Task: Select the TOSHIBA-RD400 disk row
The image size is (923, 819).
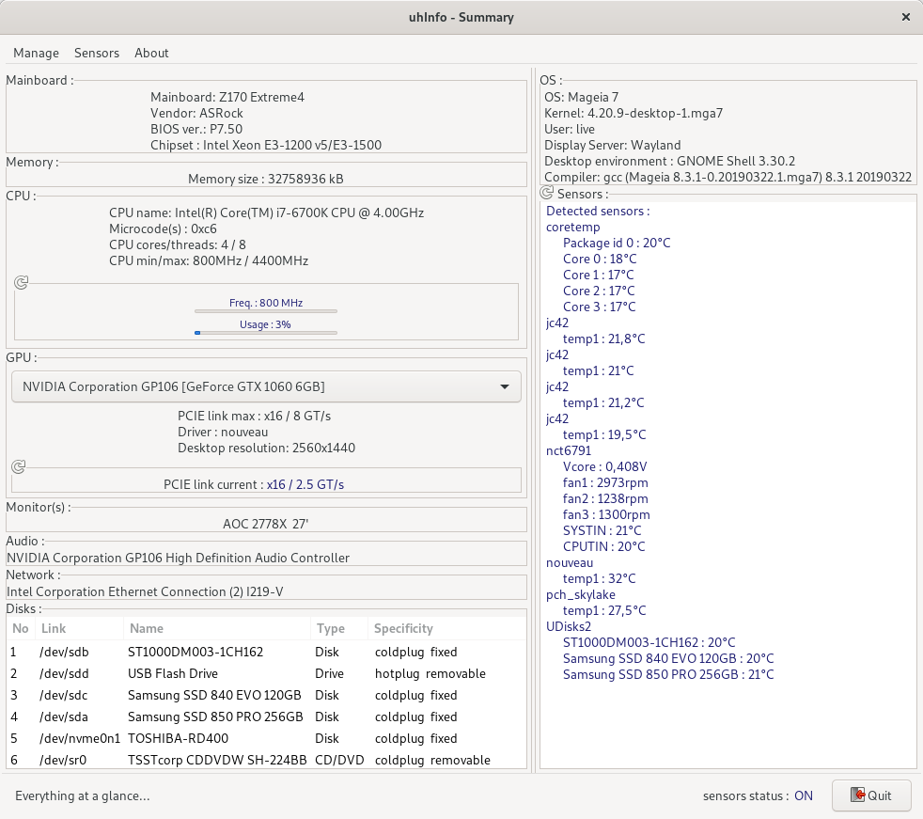Action: point(266,738)
